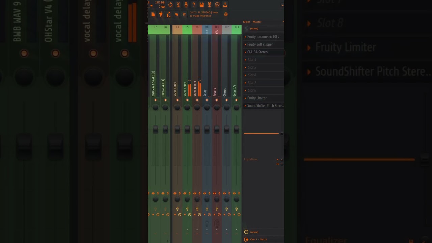Click the stereo separation knob on Delay track
This screenshot has height=243, width=432.
(x=207, y=199)
